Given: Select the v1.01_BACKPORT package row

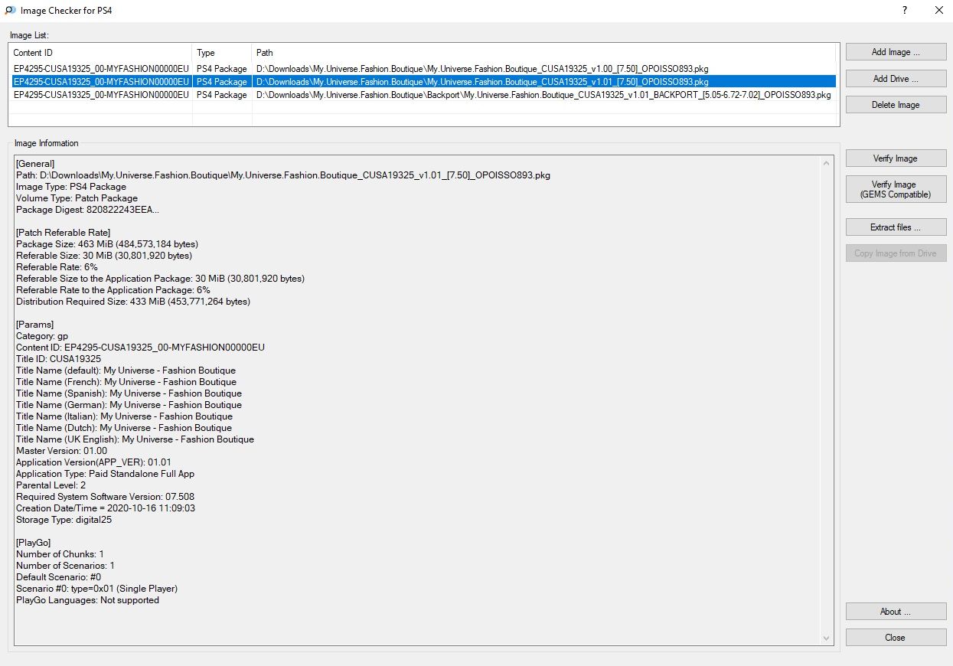Looking at the screenshot, I should (423, 95).
